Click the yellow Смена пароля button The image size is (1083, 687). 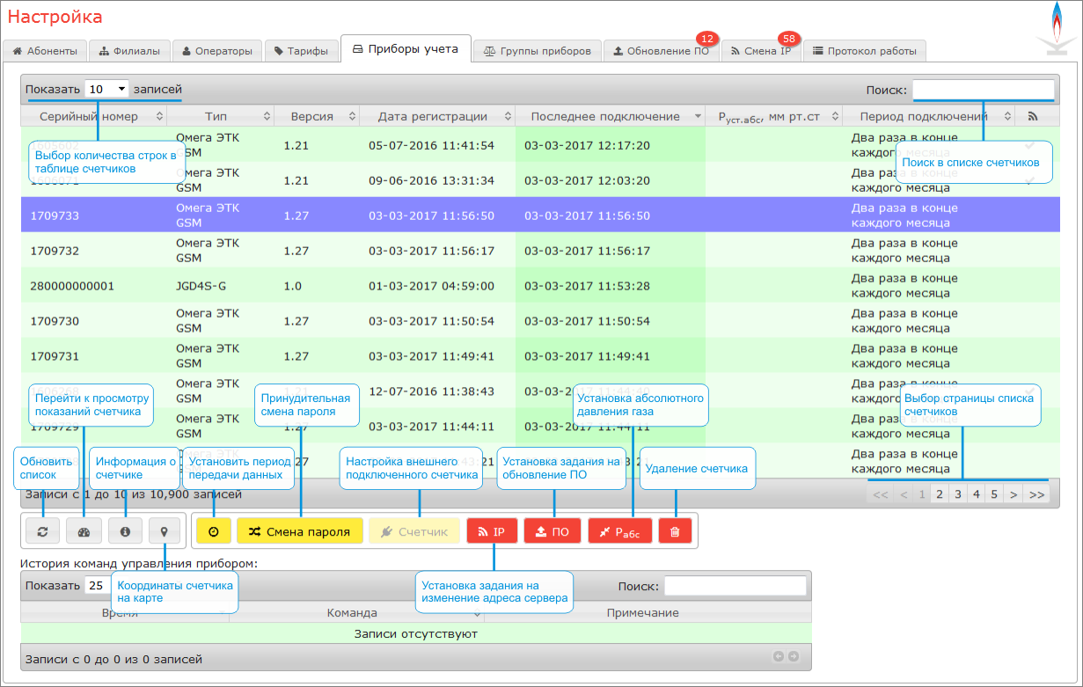[x=299, y=531]
